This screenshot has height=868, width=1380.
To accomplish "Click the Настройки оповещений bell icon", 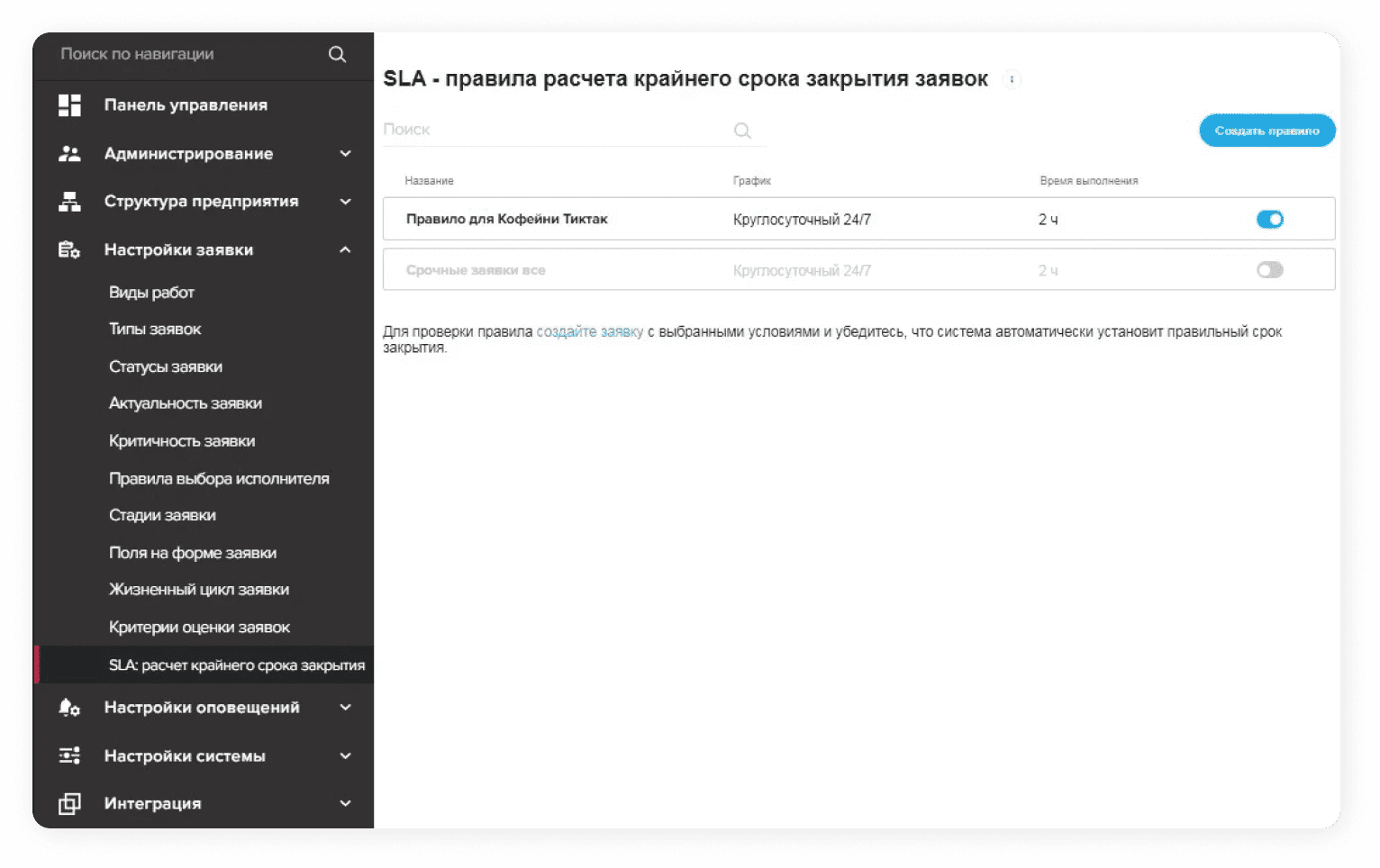I will pyautogui.click(x=69, y=708).
